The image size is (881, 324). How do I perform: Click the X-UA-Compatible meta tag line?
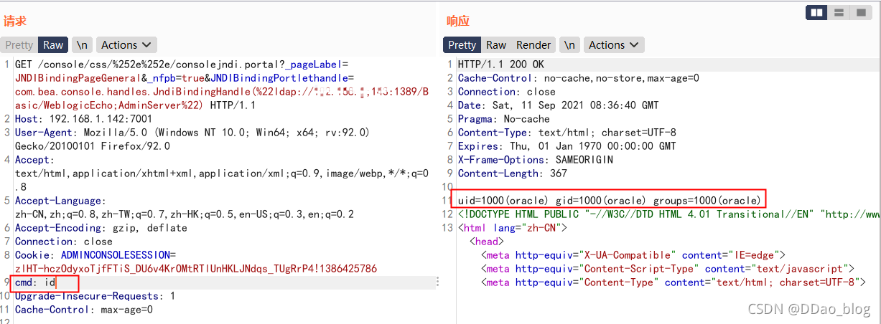[633, 255]
